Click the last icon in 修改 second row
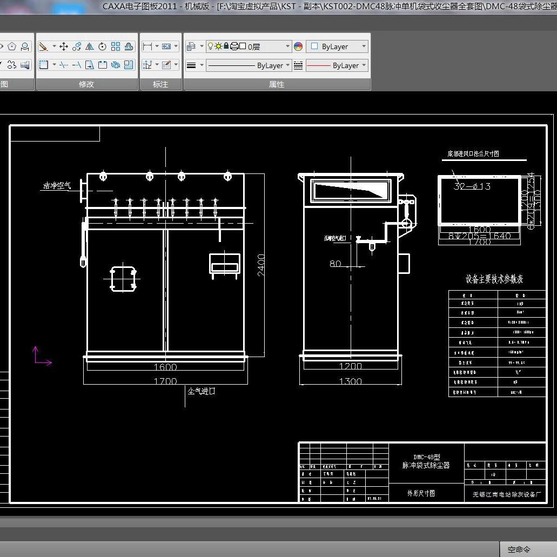This screenshot has height=557, width=557. [129, 65]
